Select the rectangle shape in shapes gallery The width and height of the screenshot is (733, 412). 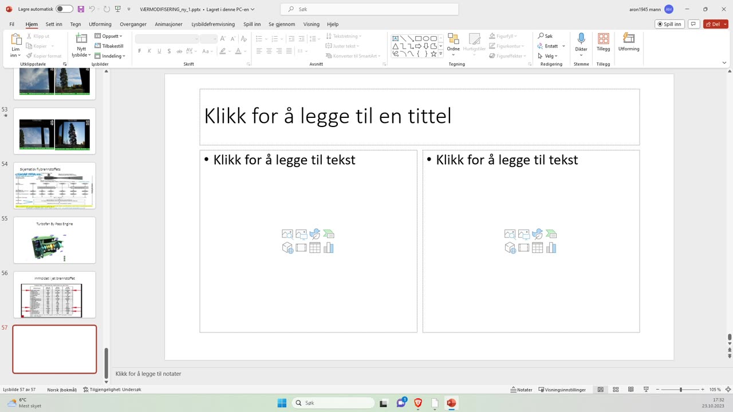(x=418, y=38)
